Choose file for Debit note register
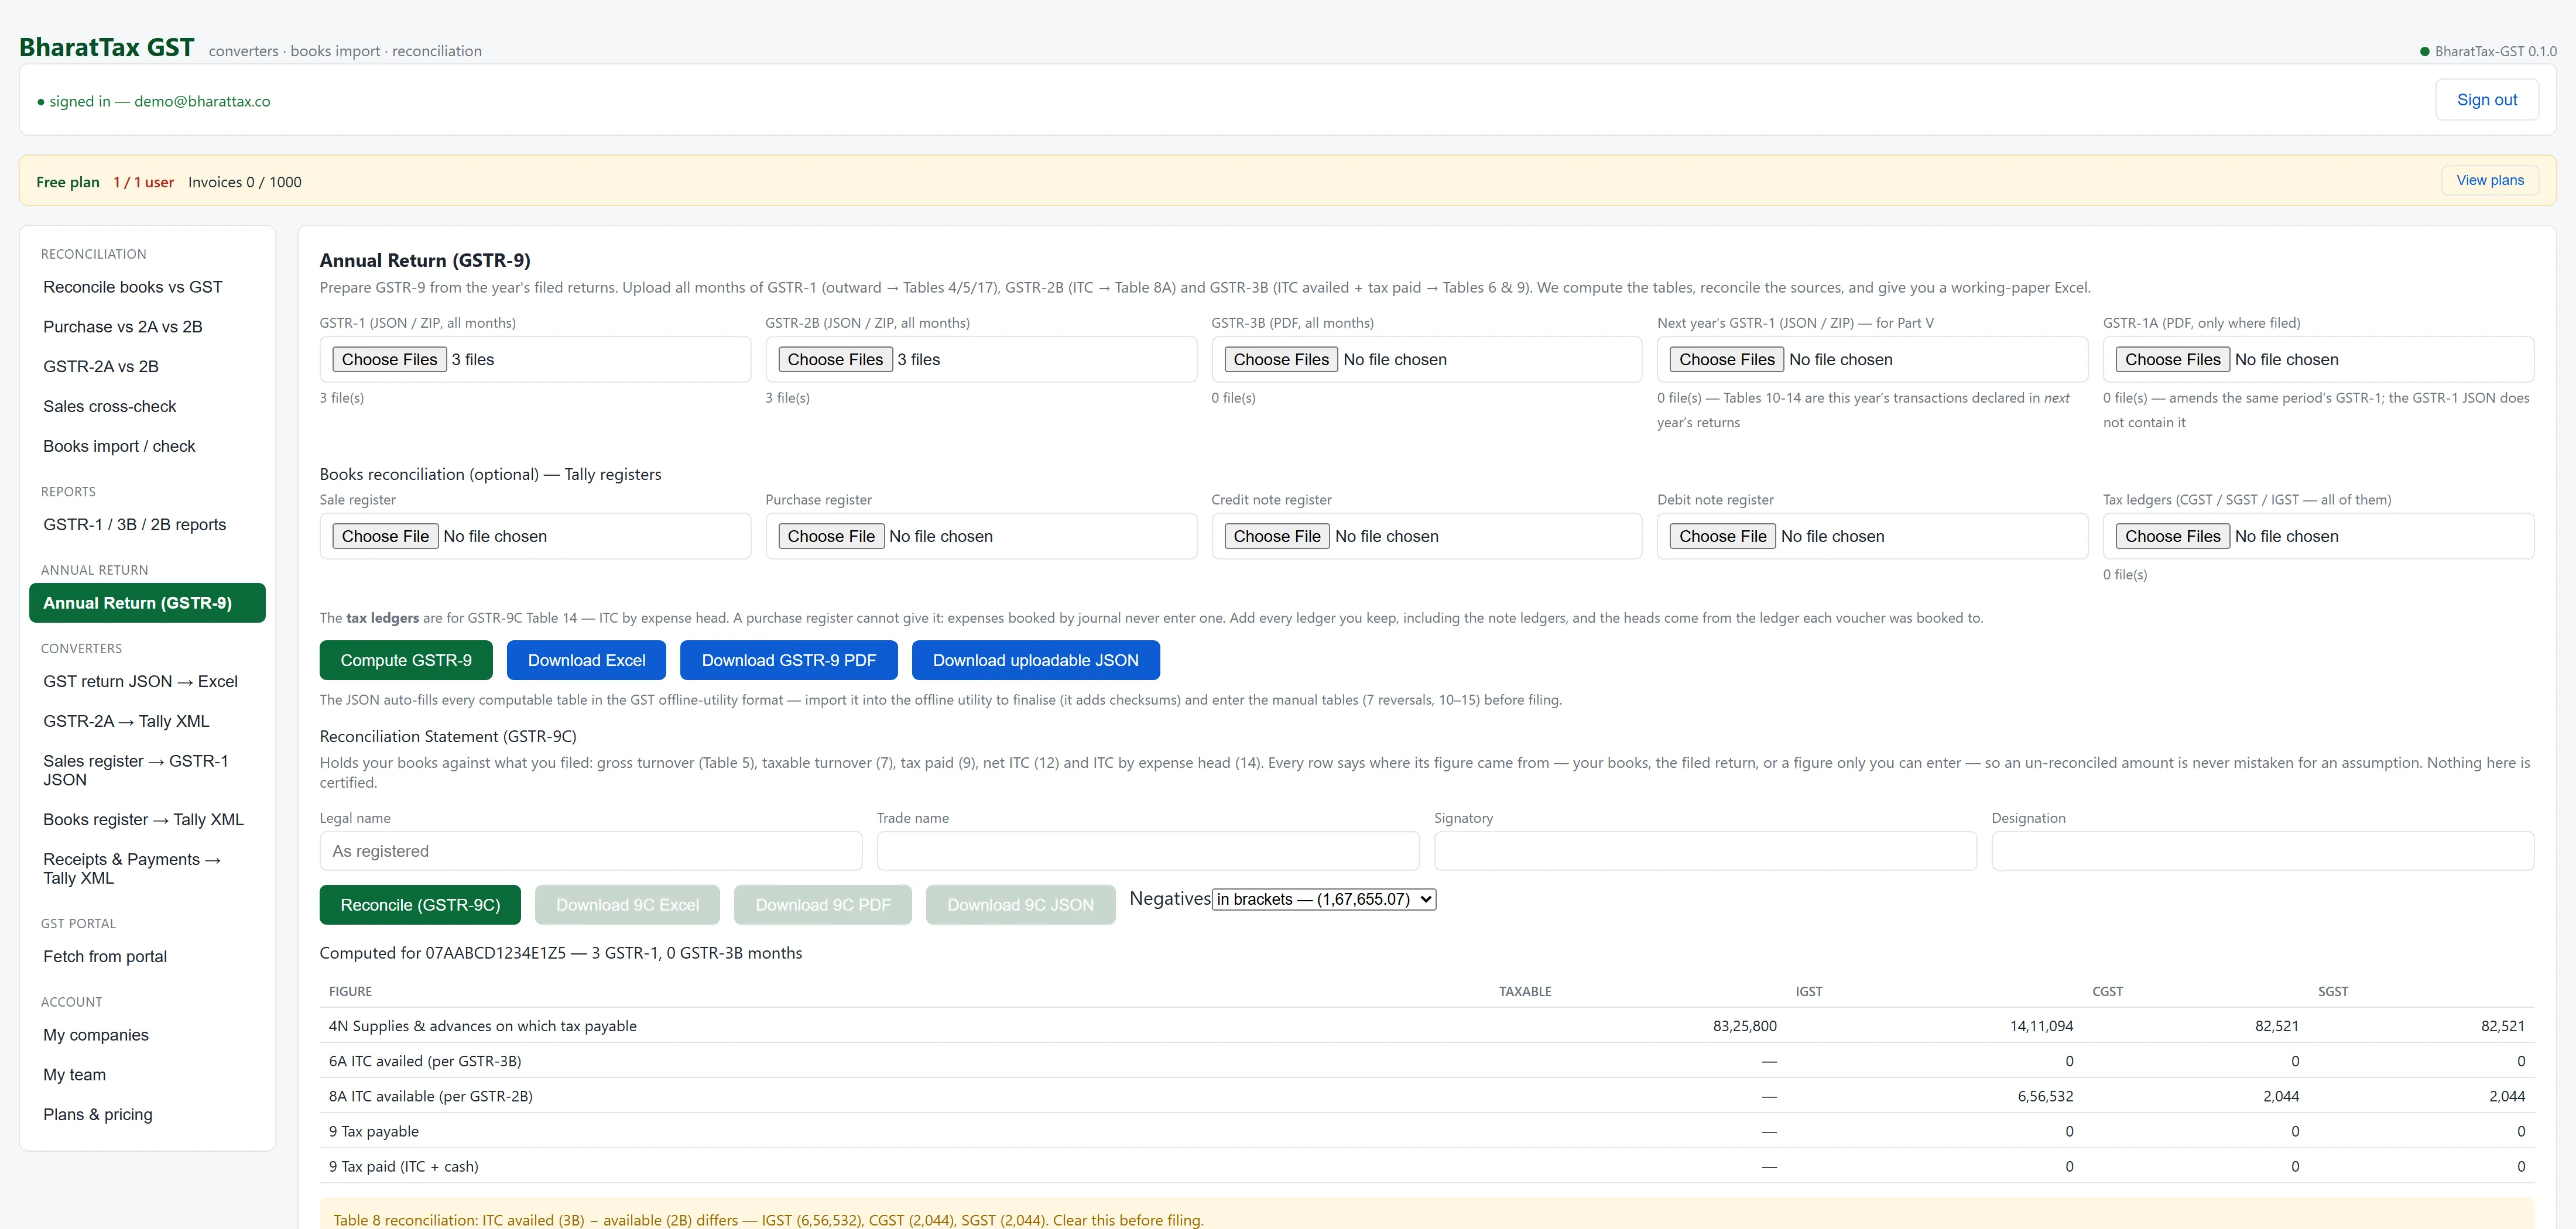The width and height of the screenshot is (2576, 1229). 1723,537
